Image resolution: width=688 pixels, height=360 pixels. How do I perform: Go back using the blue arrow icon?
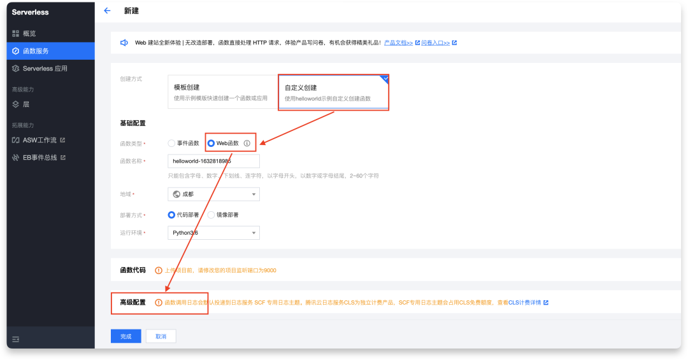tap(107, 11)
